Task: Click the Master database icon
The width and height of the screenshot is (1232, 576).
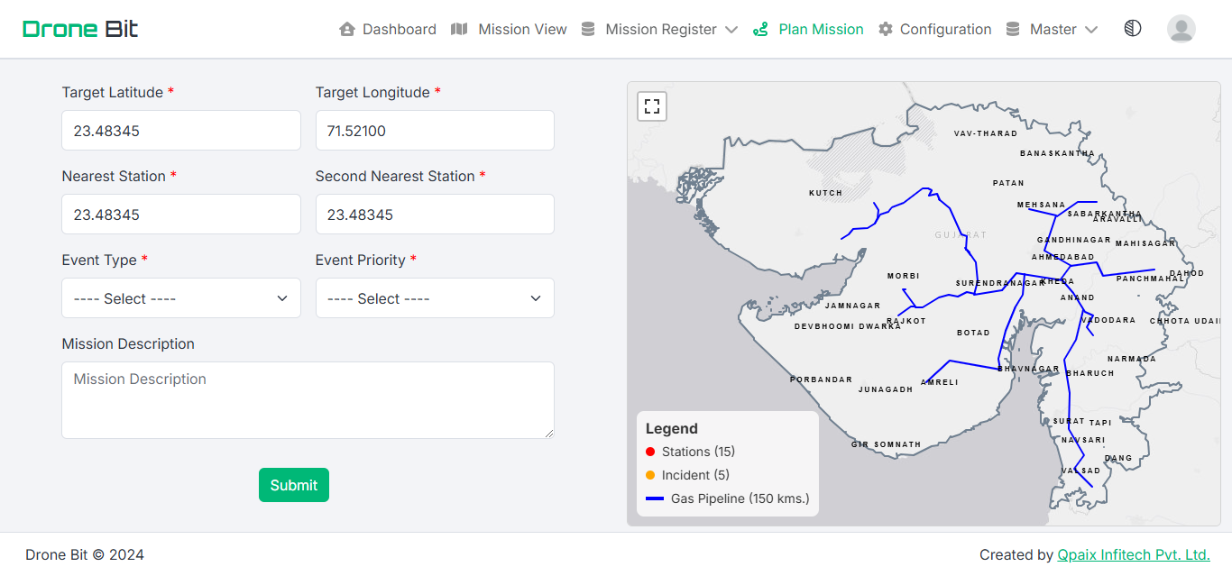Action: [1013, 30]
